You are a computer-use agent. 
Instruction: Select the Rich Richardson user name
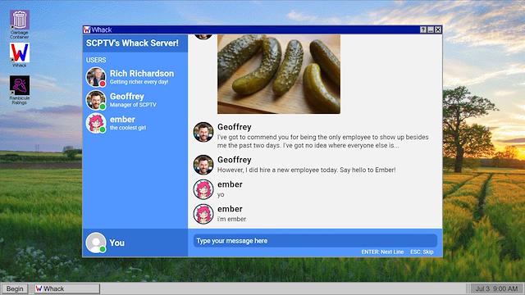click(x=142, y=73)
